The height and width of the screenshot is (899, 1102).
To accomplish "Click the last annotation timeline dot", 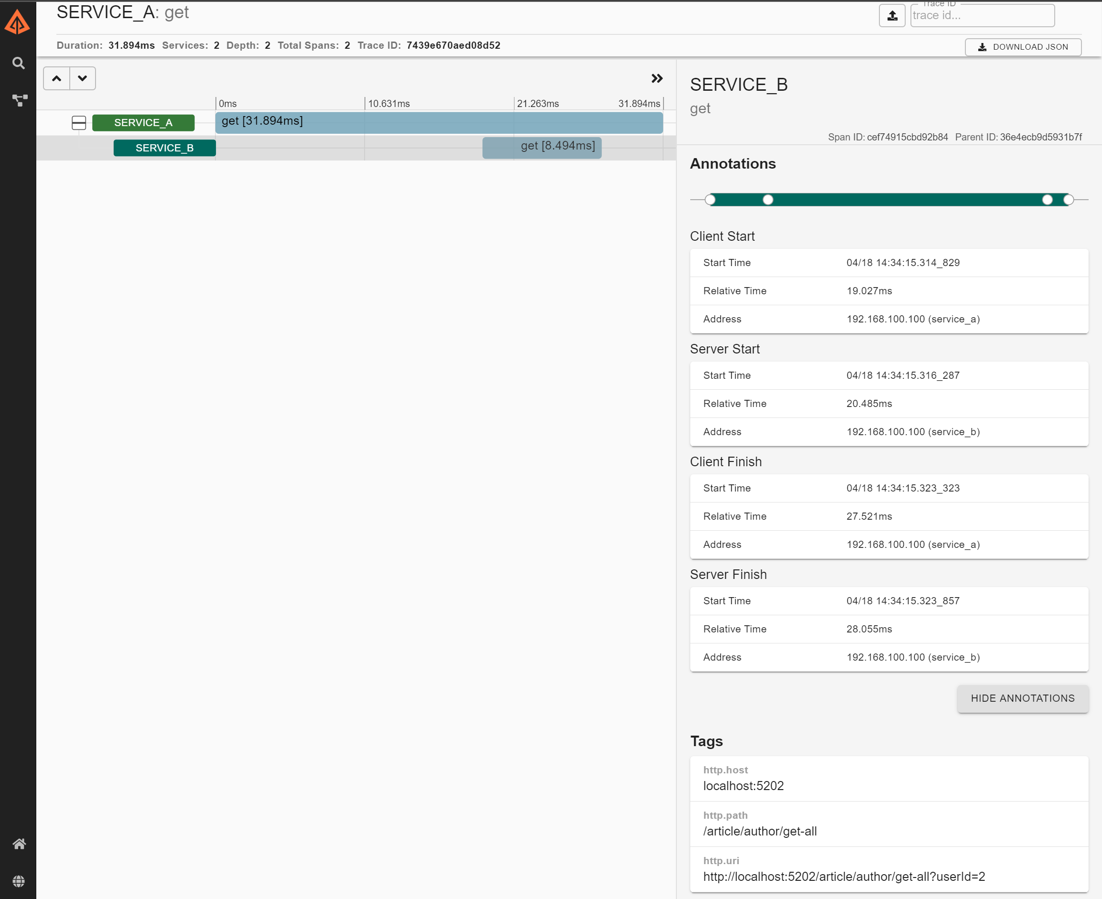I will tap(1068, 199).
